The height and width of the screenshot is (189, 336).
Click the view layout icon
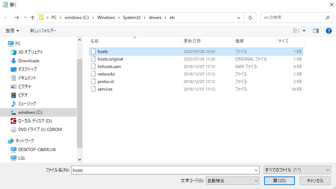[x=296, y=31]
